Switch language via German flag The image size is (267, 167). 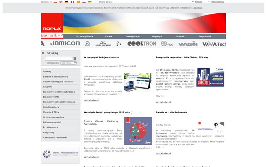click(67, 2)
